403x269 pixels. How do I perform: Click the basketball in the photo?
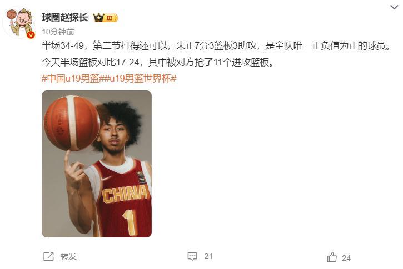[72, 123]
